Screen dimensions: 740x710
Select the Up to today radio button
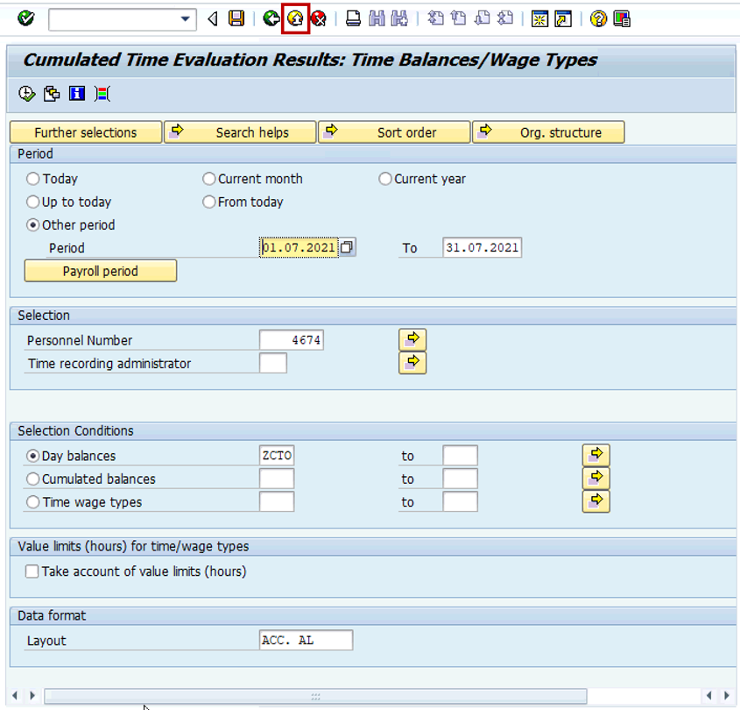point(32,202)
